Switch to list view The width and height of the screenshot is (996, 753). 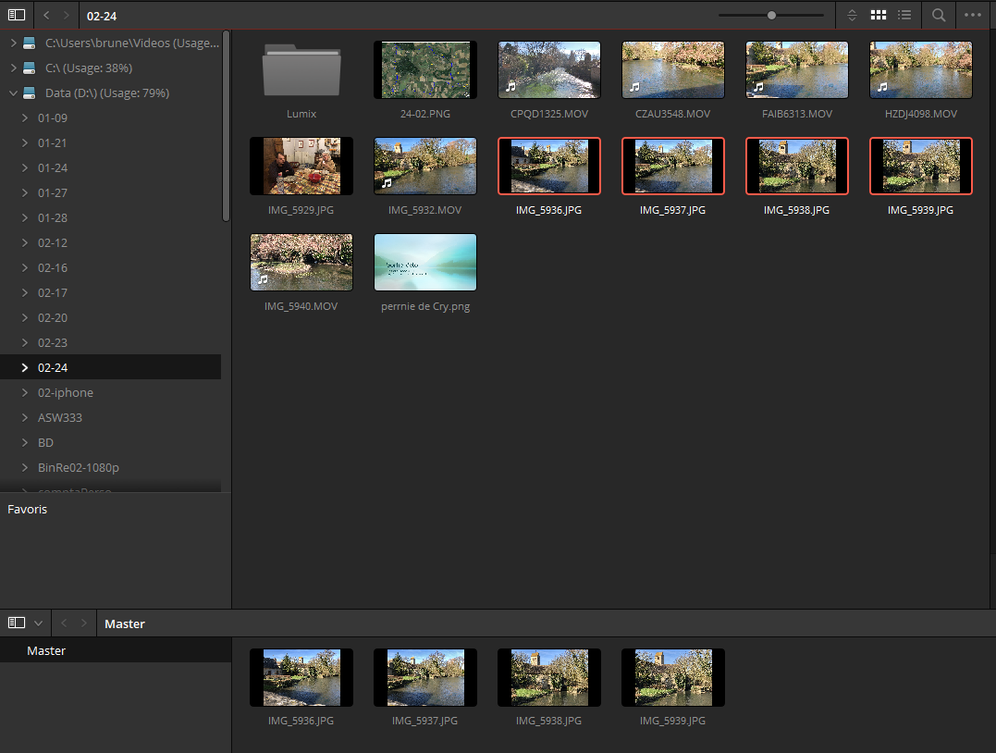904,16
